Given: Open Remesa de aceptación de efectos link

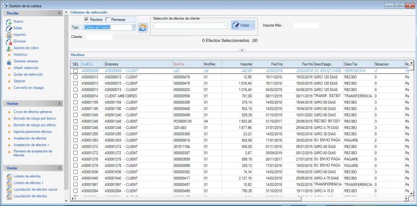Looking at the screenshot, I should 33,153.
